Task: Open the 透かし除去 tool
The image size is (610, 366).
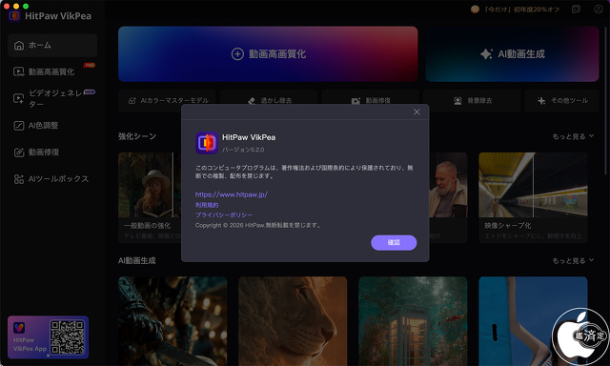Action: [269, 101]
